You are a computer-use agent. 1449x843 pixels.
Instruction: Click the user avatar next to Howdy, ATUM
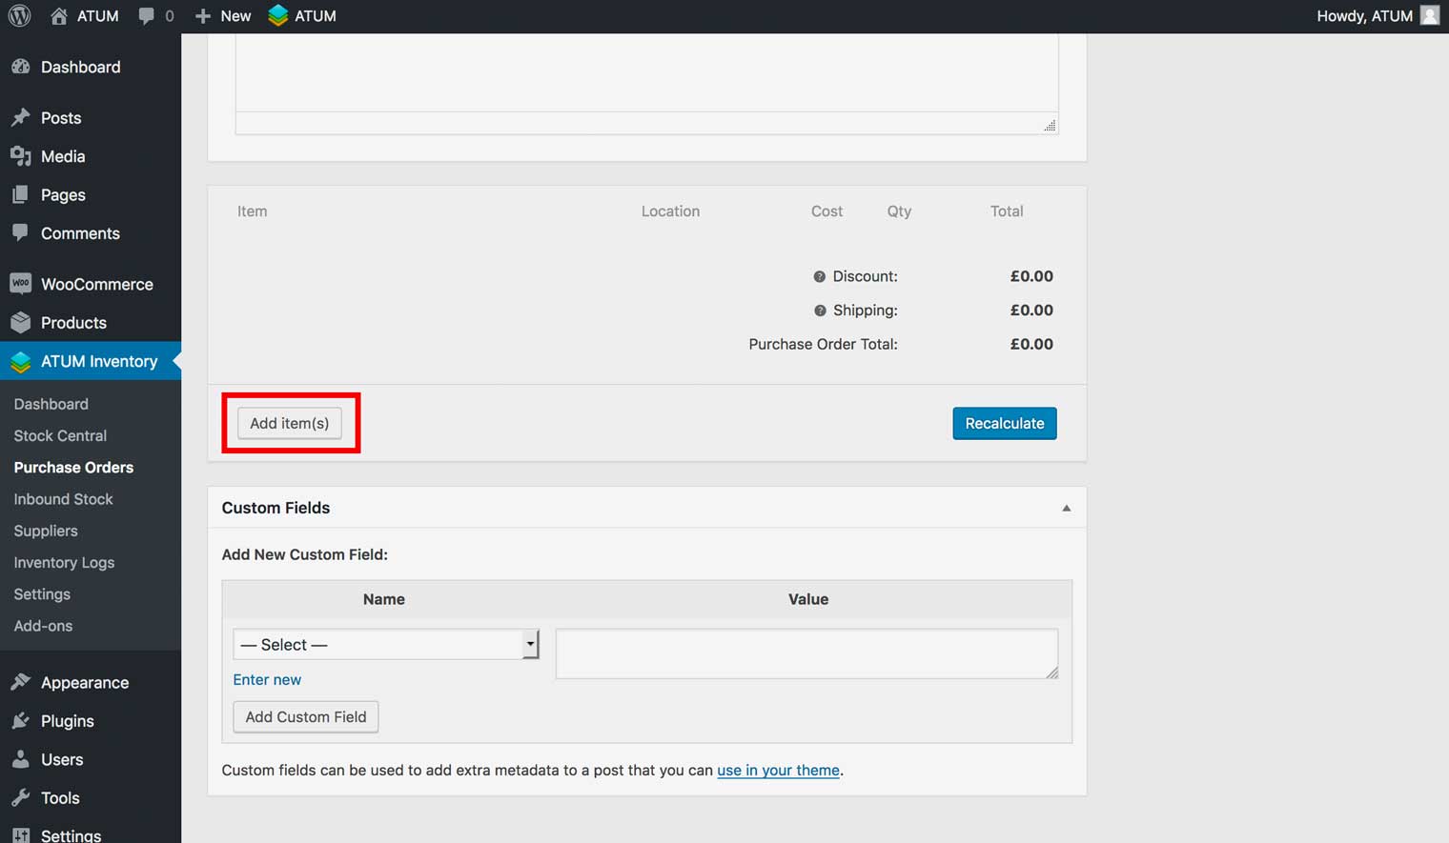click(x=1429, y=16)
